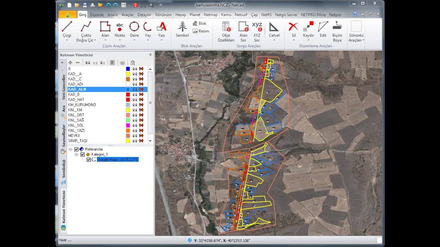Uncheck the Google Maps_SATELLITE checkbox
This screenshot has height=247, width=440.
click(89, 160)
